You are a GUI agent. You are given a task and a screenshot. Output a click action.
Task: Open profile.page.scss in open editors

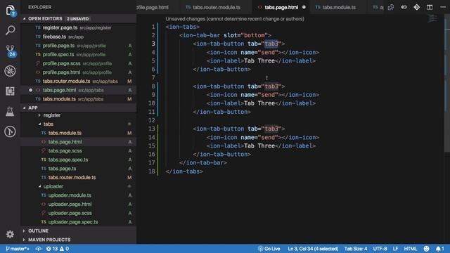pos(79,63)
